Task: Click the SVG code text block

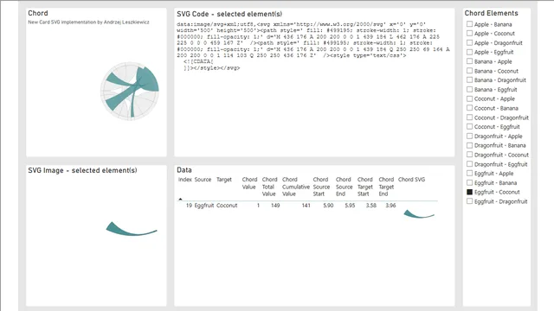Action: coord(313,46)
